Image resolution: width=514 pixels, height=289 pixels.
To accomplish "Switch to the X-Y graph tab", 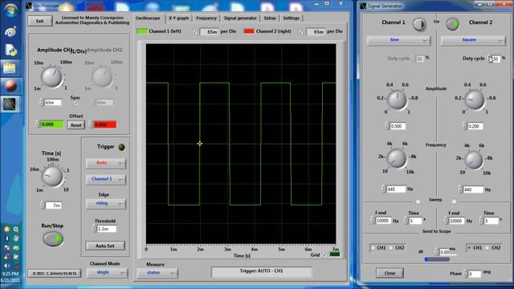I will (178, 18).
